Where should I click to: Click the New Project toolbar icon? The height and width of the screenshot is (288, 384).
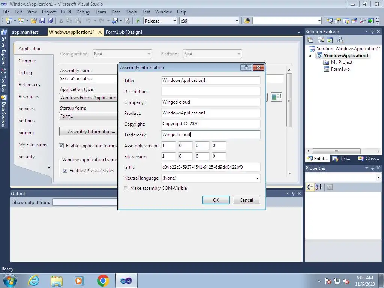click(9, 21)
